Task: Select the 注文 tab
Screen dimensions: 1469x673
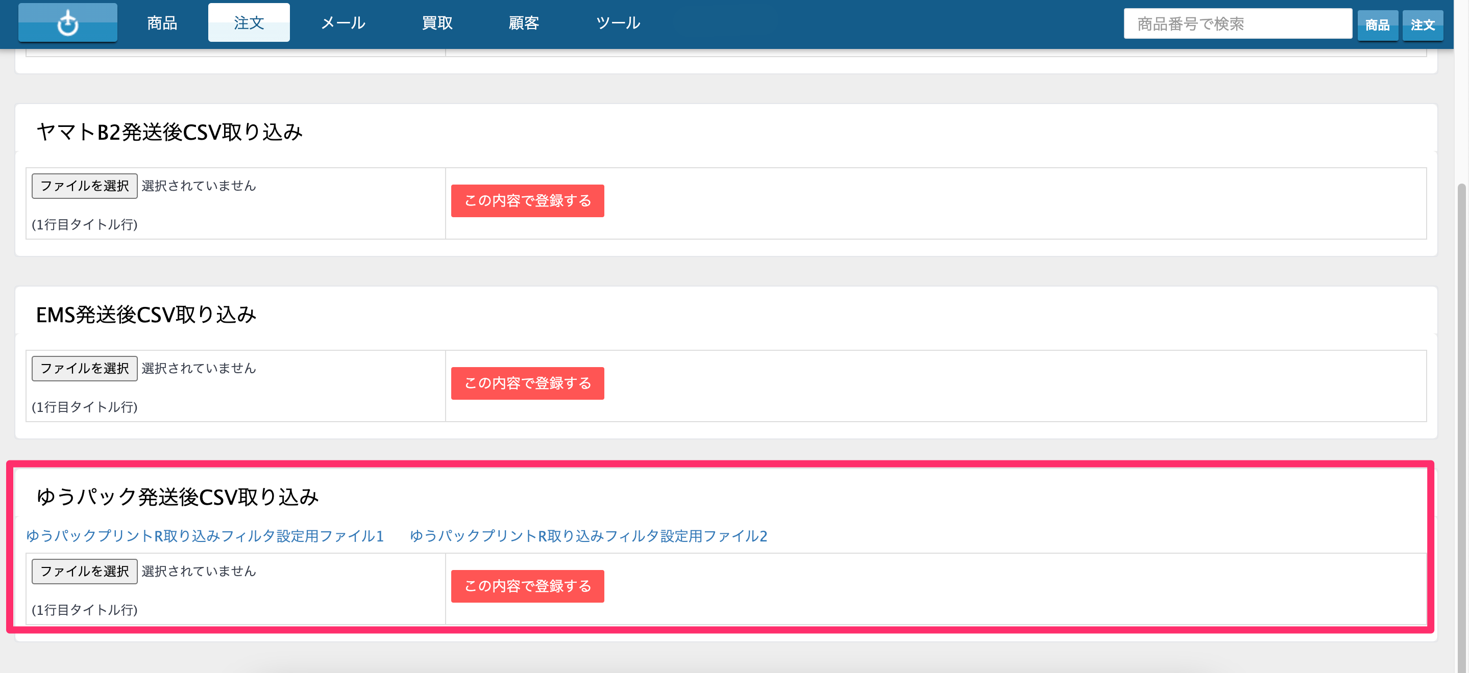Action: click(249, 23)
